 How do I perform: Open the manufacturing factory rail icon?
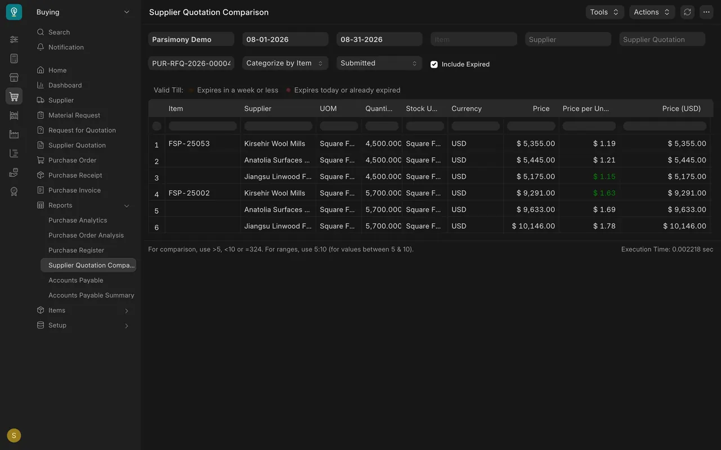coord(14,134)
